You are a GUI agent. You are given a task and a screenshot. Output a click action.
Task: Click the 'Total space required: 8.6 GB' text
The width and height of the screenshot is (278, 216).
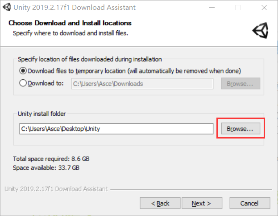click(51, 159)
